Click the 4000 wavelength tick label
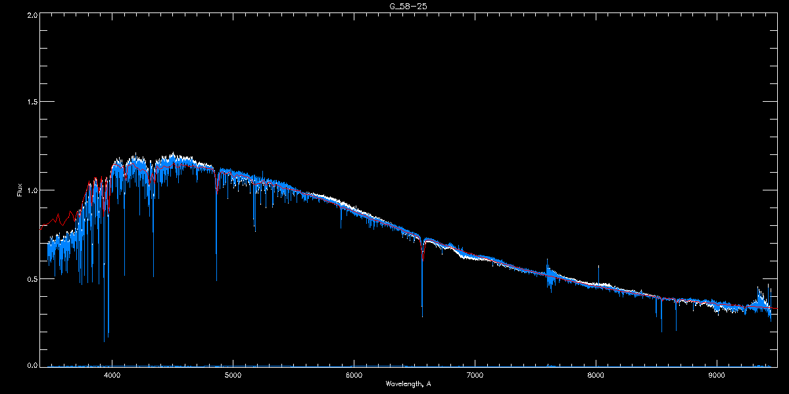 click(112, 375)
